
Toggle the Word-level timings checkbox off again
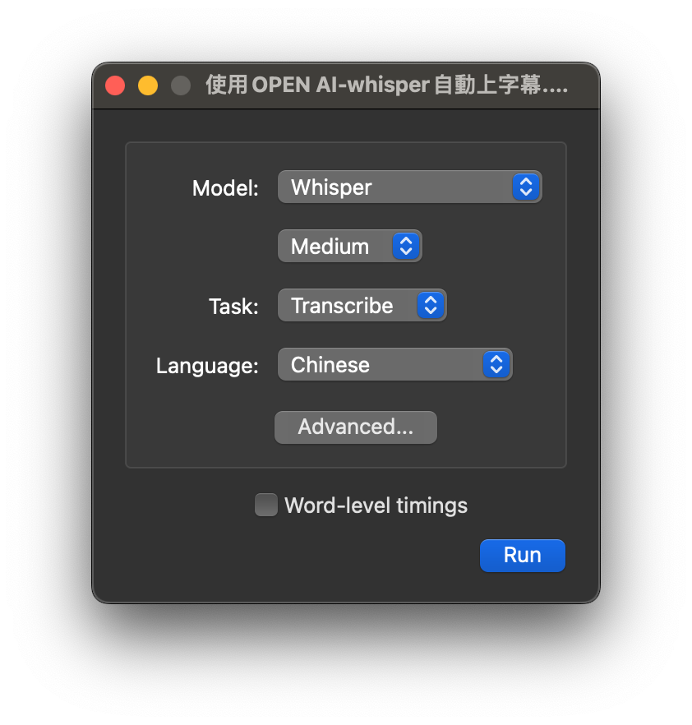pos(265,505)
